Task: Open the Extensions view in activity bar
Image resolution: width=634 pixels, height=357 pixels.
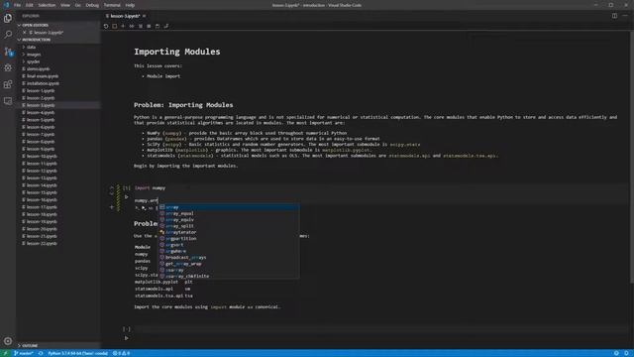Action: click(8, 84)
